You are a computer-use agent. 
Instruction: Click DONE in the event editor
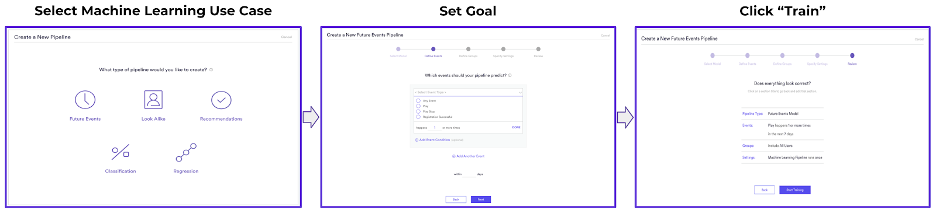[x=516, y=127]
